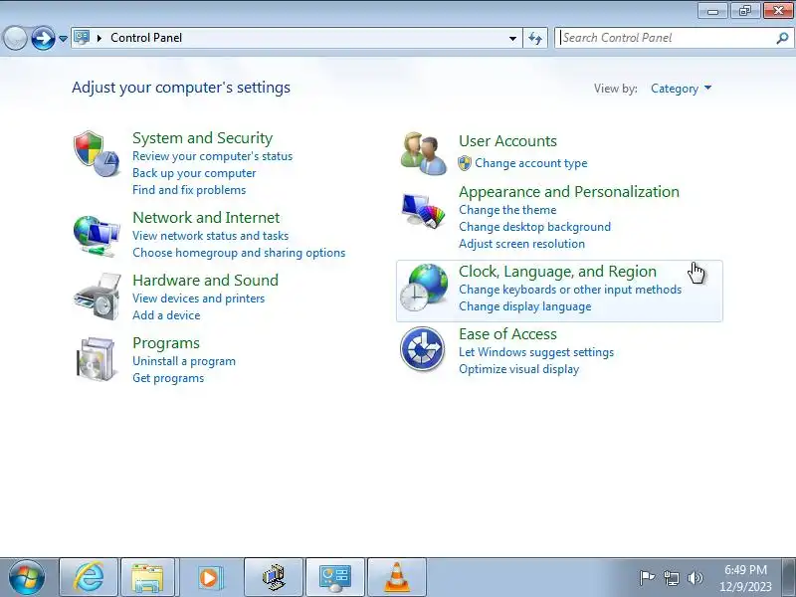
Task: Open the User Accounts category
Action: tap(507, 141)
